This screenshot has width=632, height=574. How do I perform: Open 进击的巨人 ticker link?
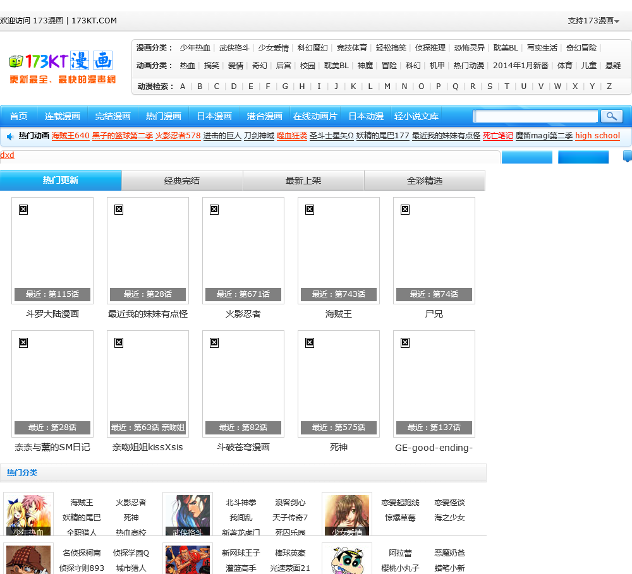coord(222,136)
